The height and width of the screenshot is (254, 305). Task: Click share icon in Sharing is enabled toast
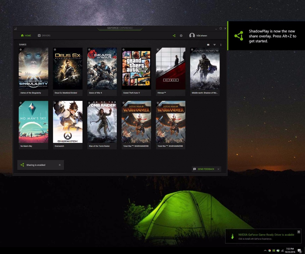coord(22,165)
